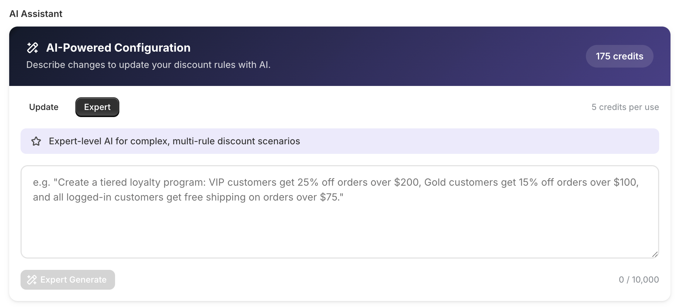Click the star icon in the expert banner

coord(36,141)
